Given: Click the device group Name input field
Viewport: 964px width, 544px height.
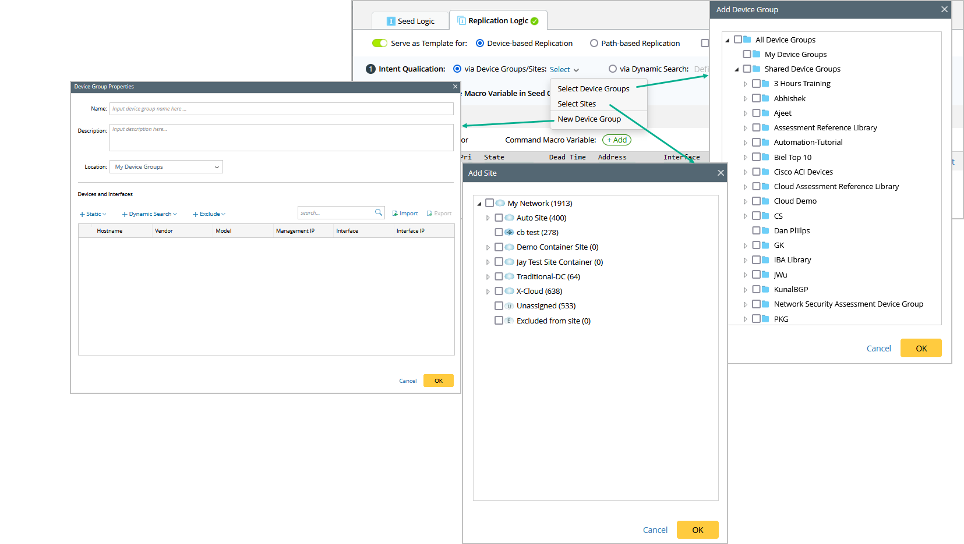Looking at the screenshot, I should point(281,109).
